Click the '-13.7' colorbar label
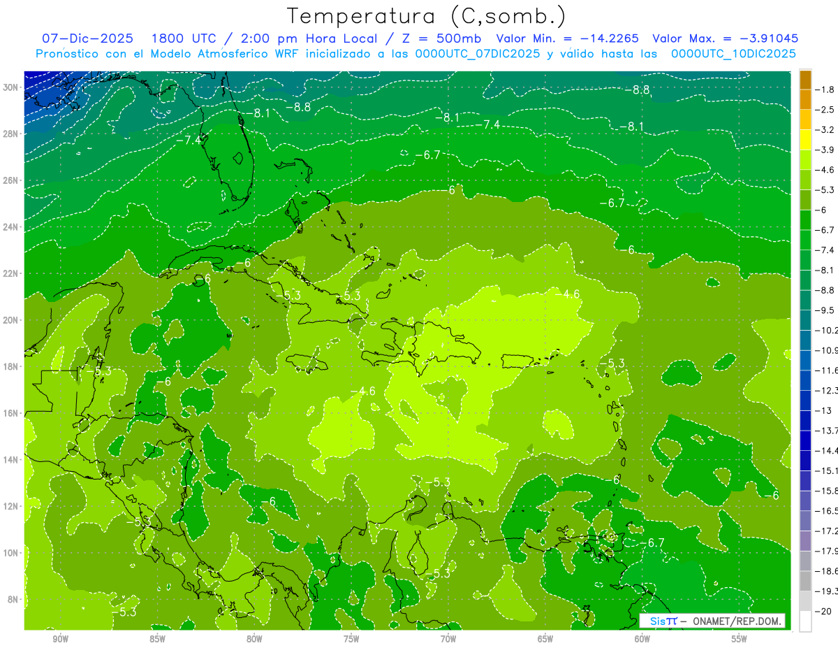The image size is (838, 648). 827,431
